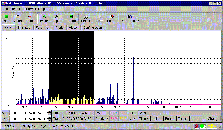Click the Export toolbar icon
This screenshot has width=223, height=130.
click(57, 17)
